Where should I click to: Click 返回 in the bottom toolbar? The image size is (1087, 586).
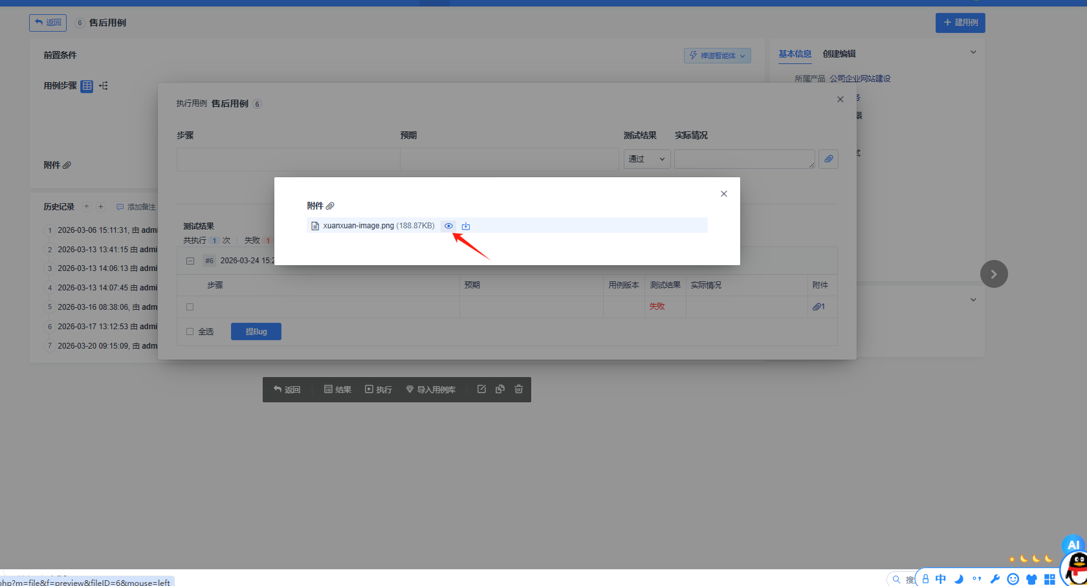coord(287,389)
